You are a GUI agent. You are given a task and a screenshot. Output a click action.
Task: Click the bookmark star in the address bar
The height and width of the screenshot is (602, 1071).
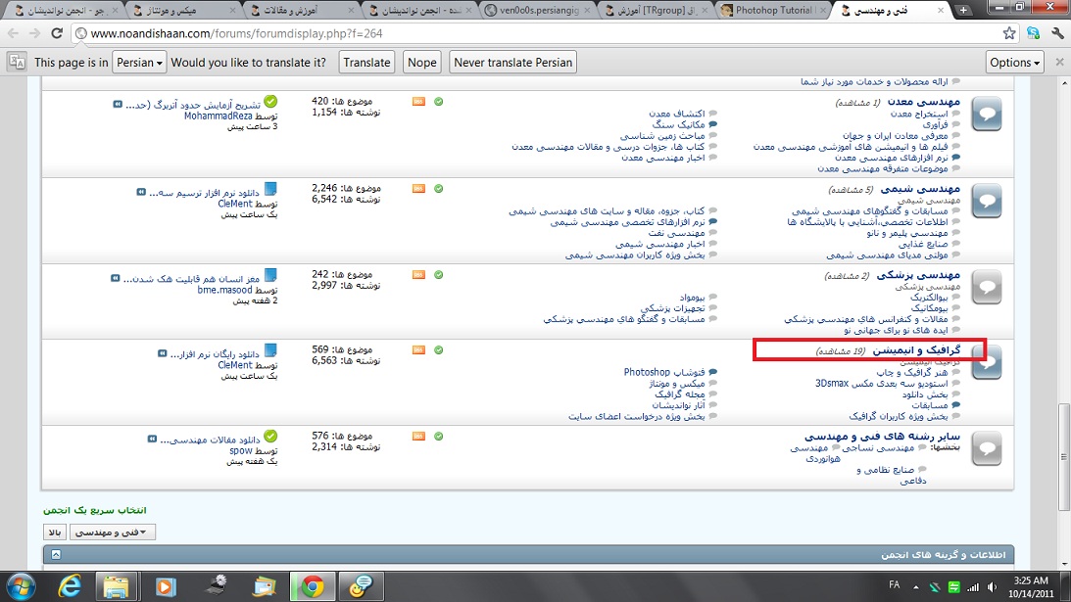[x=1009, y=32]
